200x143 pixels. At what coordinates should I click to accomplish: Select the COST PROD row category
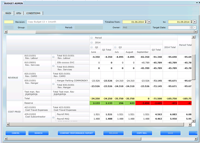(x=15, y=112)
